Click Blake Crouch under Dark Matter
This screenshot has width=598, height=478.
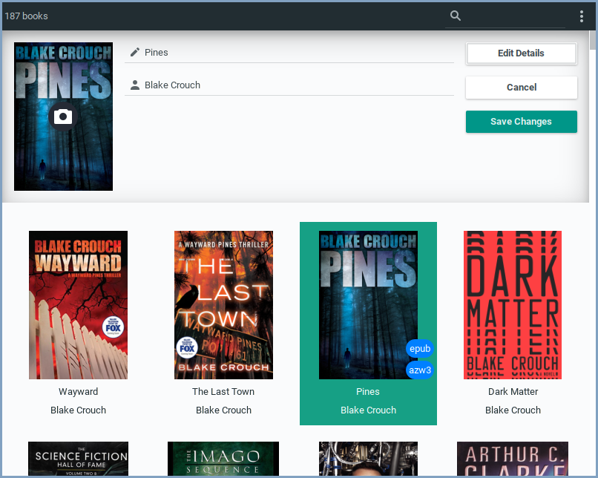513,410
